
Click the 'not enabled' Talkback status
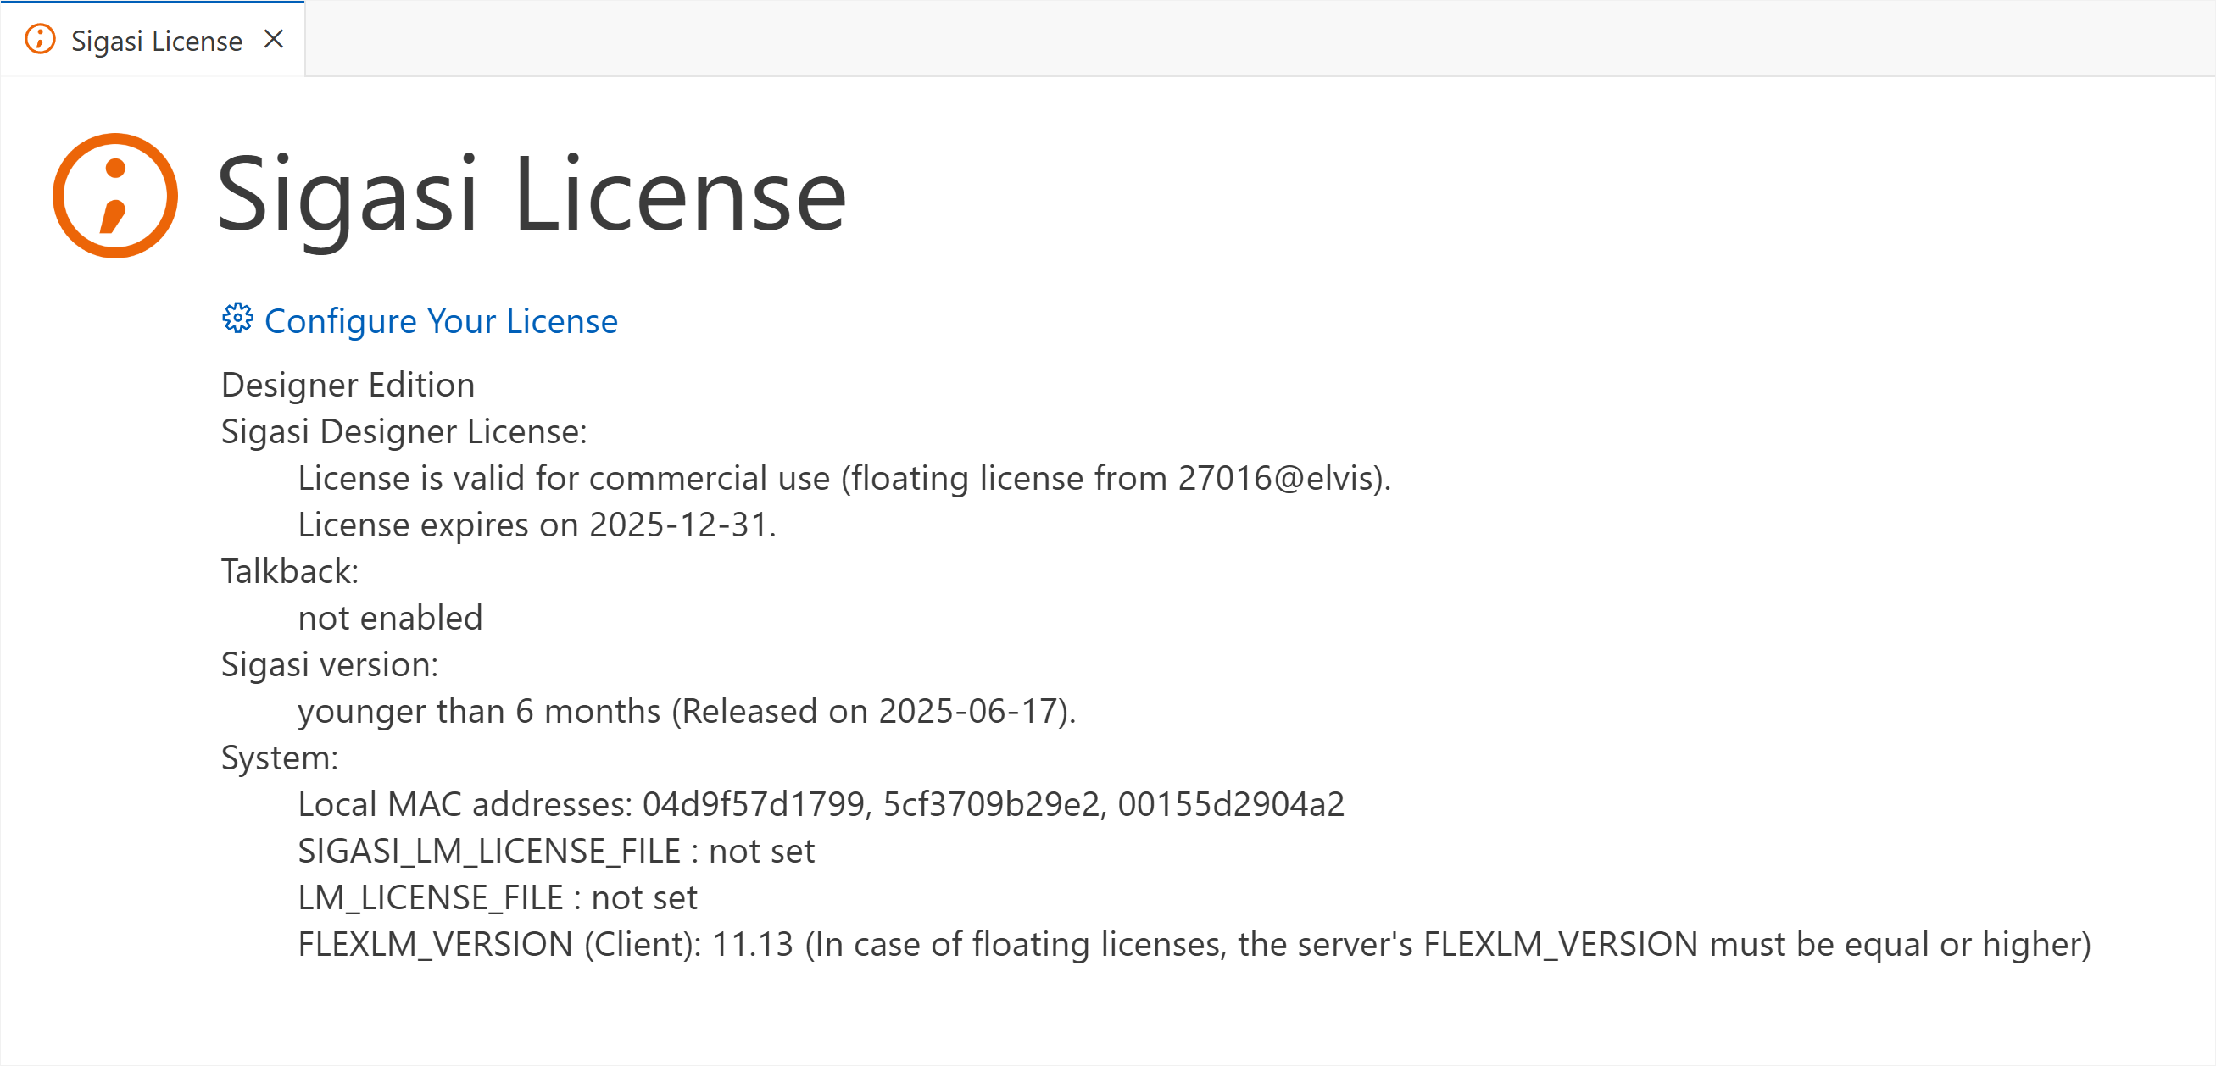pyautogui.click(x=390, y=617)
